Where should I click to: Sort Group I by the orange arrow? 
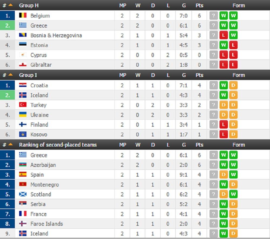tap(10, 75)
